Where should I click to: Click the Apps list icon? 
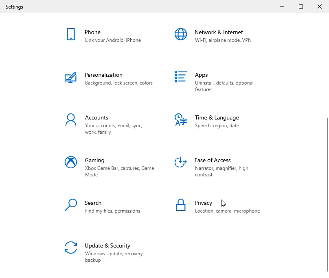(181, 77)
